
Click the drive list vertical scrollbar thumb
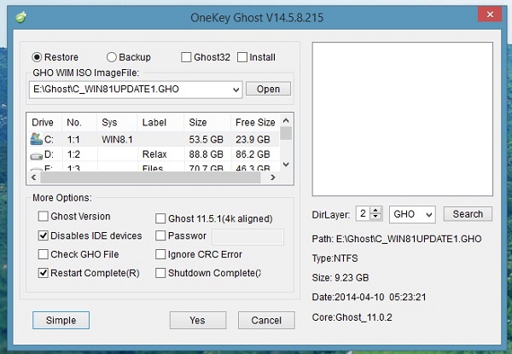coord(286,133)
